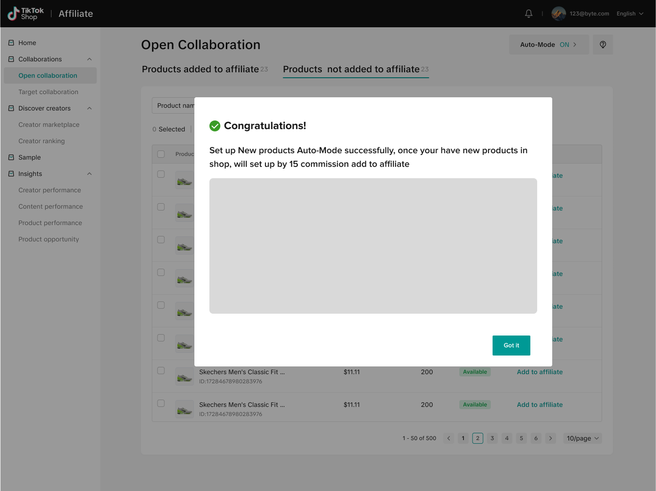
Task: Click the Available badge in the last row
Action: (475, 405)
